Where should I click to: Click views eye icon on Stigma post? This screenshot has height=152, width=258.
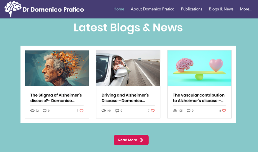tap(32, 111)
